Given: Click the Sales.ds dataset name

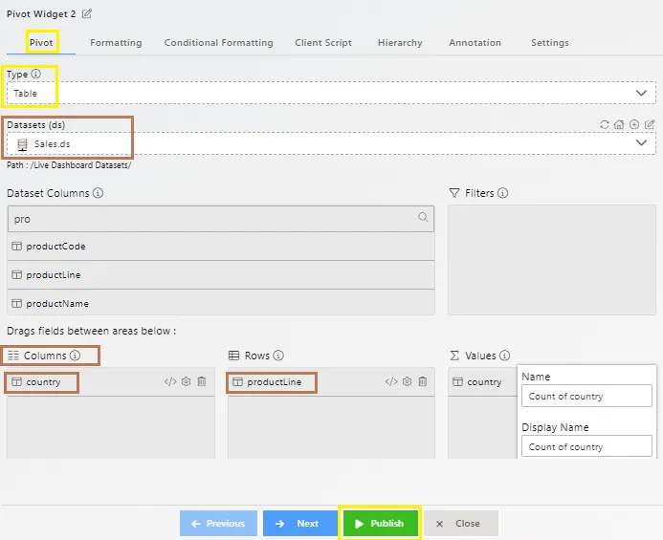Looking at the screenshot, I should (x=52, y=144).
